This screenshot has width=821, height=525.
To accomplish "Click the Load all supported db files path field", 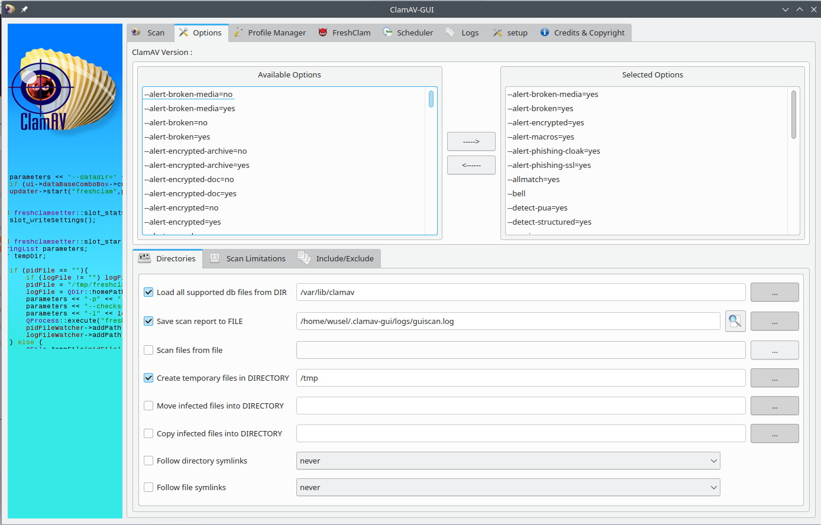I will [x=521, y=291].
